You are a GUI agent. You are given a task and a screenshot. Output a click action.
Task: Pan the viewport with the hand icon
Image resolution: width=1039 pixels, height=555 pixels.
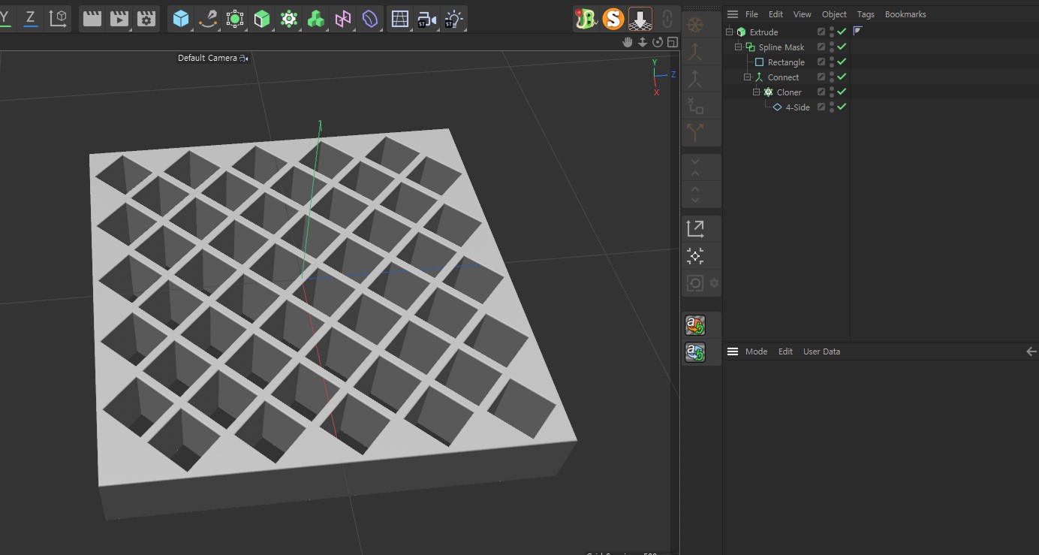click(x=628, y=42)
